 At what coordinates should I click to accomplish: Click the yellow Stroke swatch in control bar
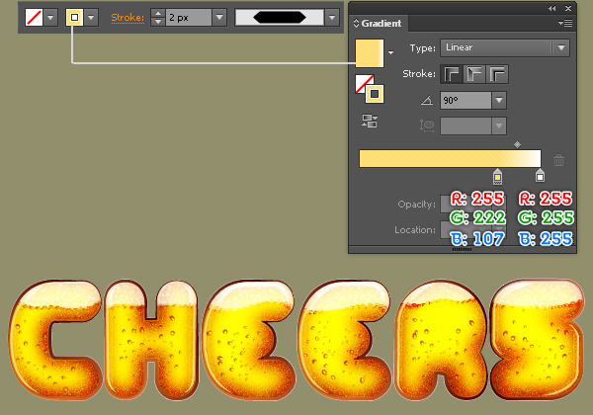(x=74, y=18)
